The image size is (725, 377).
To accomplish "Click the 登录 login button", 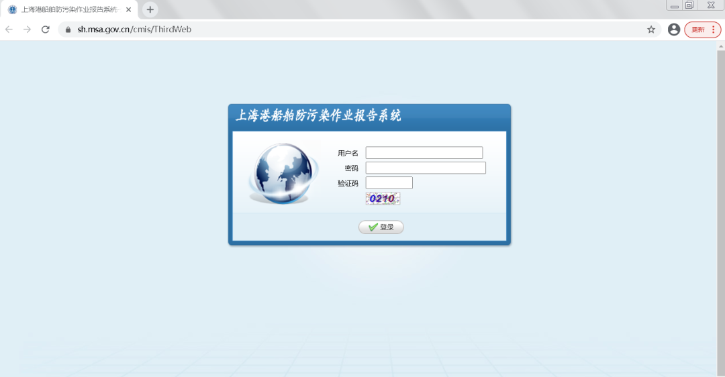I will point(381,227).
